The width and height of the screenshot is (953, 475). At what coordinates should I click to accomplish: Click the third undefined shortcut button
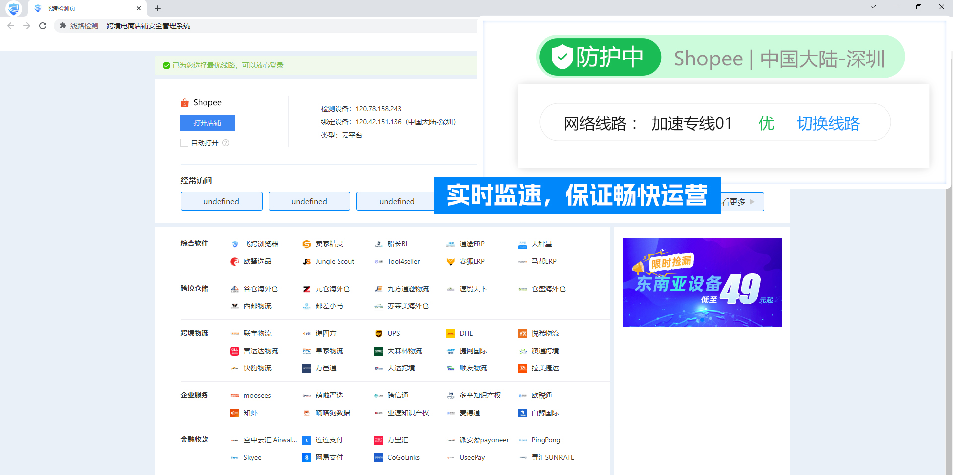point(396,201)
